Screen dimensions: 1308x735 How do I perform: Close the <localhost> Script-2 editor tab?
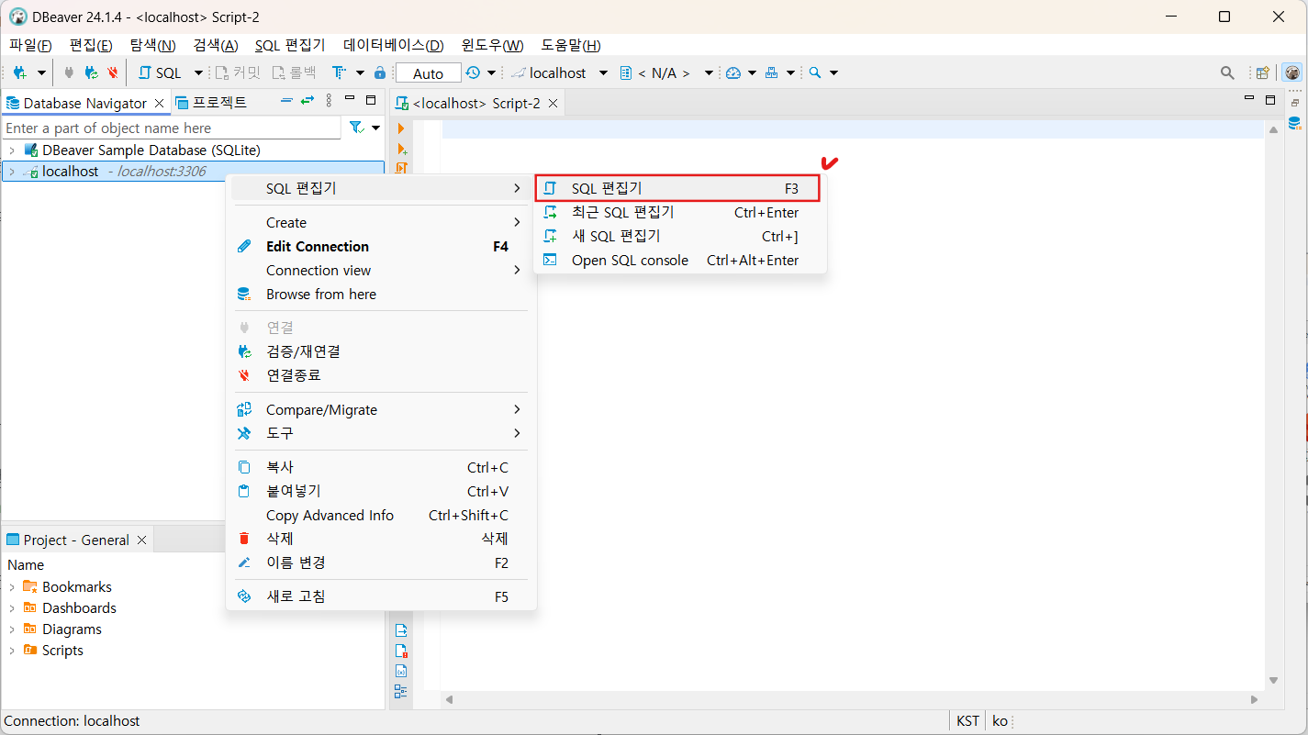[553, 103]
